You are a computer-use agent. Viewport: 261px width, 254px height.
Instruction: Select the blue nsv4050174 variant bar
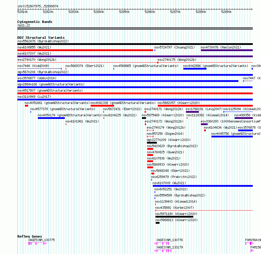pos(51,118)
